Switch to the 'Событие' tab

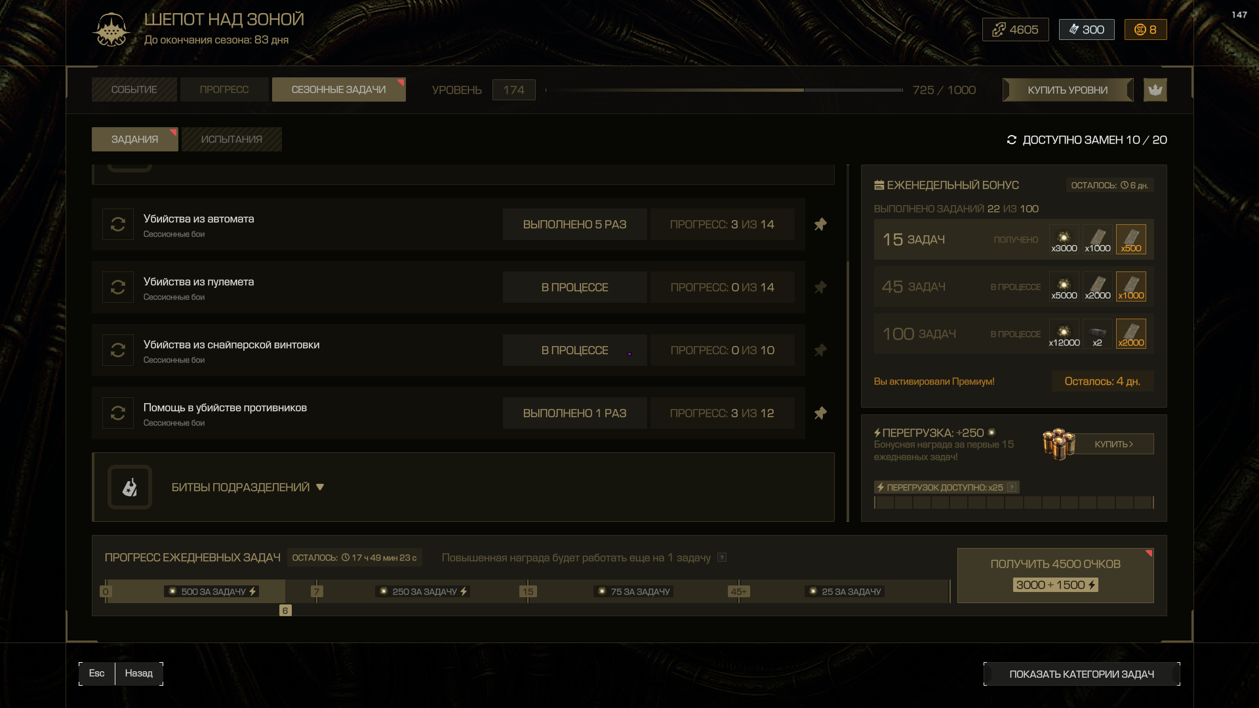coord(134,90)
